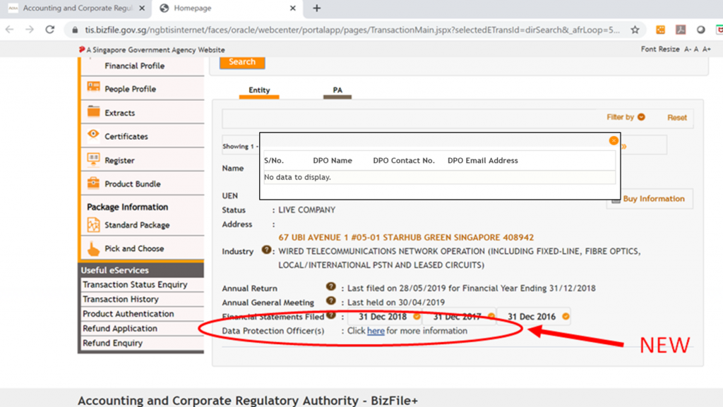Increase font size with A+ button

706,49
